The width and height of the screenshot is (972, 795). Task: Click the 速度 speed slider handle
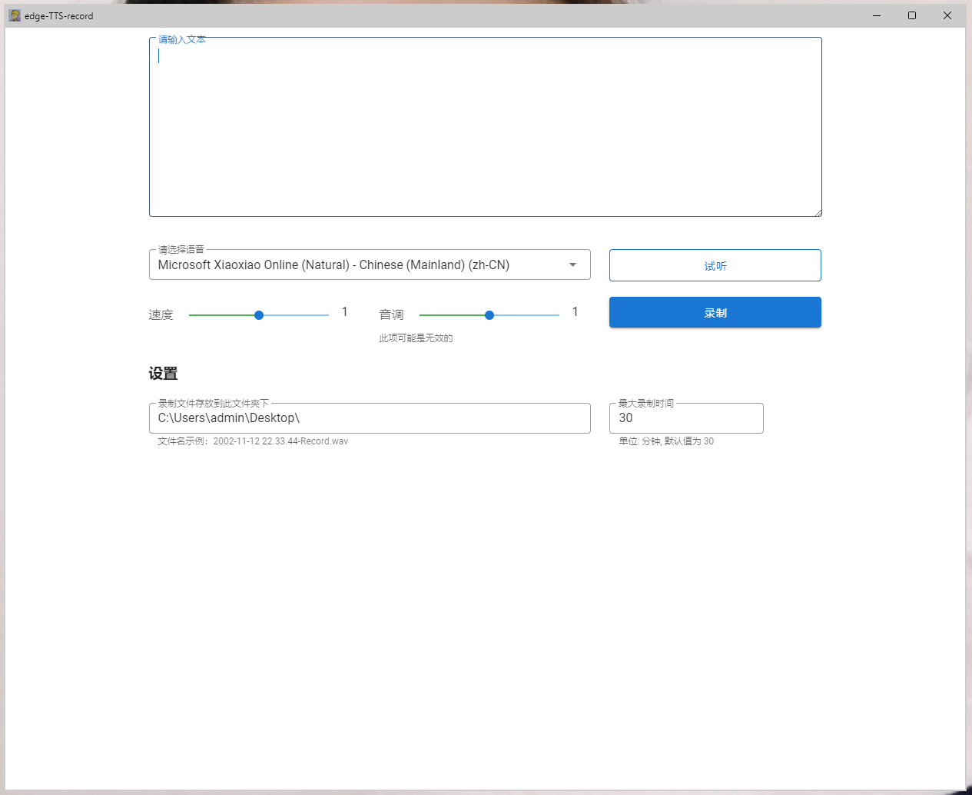pyautogui.click(x=259, y=315)
